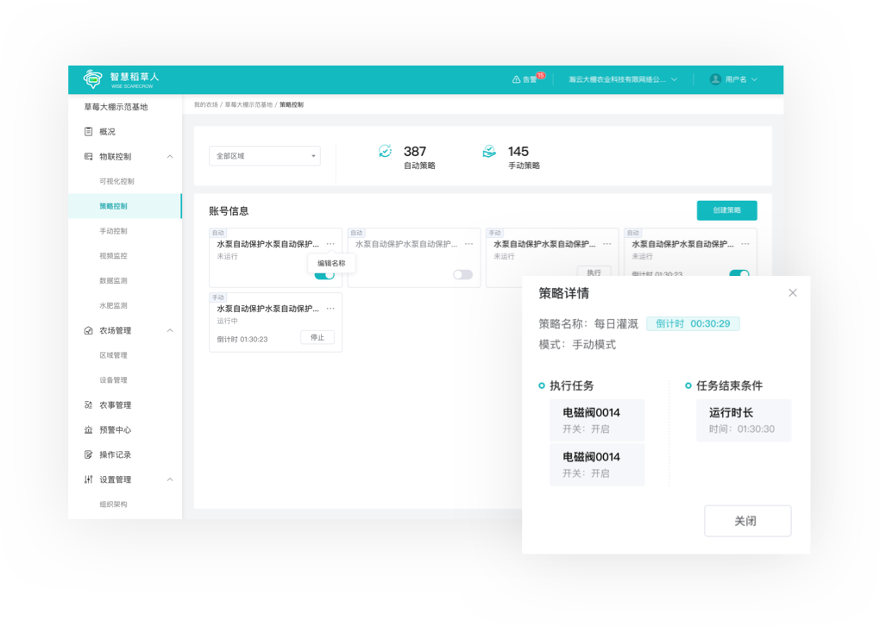Click the 停止 button on running card
The height and width of the screenshot is (626, 880).
[x=317, y=338]
